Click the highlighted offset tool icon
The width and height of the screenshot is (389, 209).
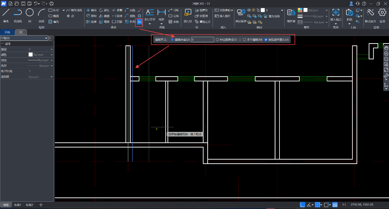(x=139, y=22)
